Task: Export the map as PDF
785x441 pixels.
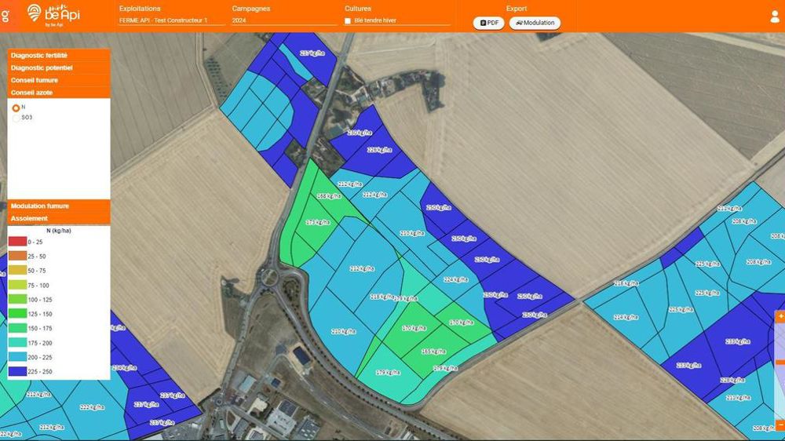Action: click(488, 23)
